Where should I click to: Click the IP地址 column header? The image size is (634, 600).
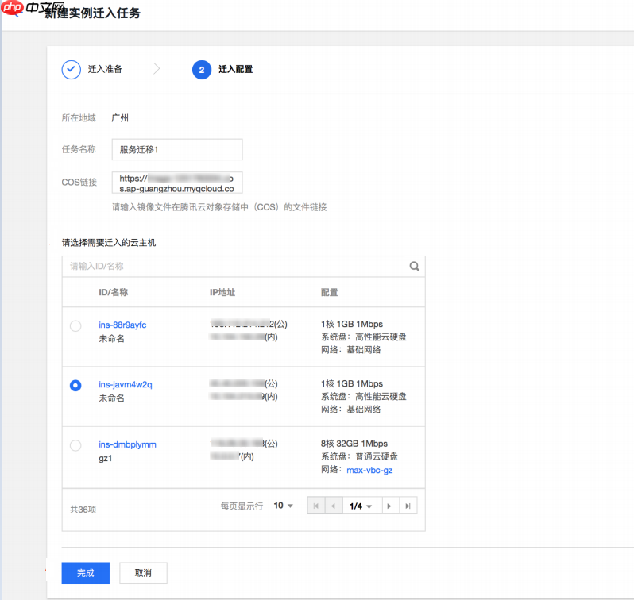pos(222,292)
